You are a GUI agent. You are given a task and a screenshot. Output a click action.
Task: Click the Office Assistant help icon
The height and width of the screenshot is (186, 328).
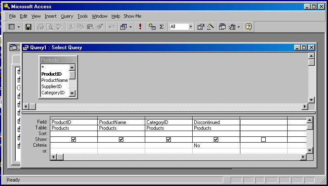pyautogui.click(x=248, y=27)
